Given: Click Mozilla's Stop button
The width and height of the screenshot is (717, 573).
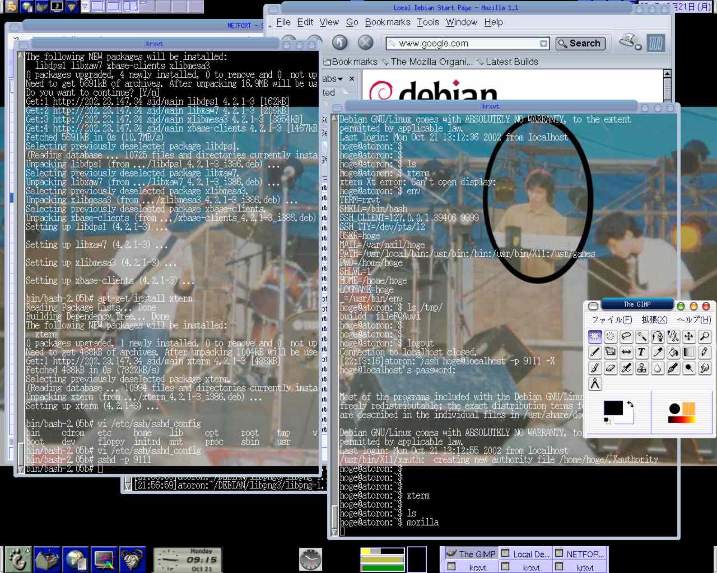Looking at the screenshot, I should [365, 43].
